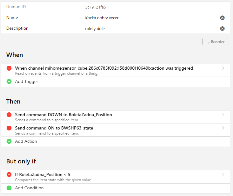Click the 'Then' section heading
Screen dimensions: 233x196
(13, 101)
